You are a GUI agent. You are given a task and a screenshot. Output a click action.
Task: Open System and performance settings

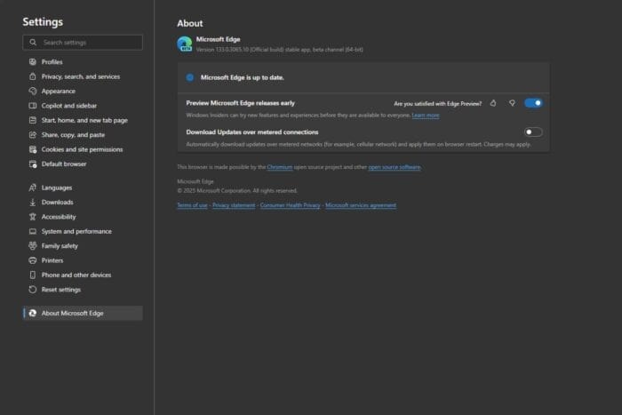point(76,231)
